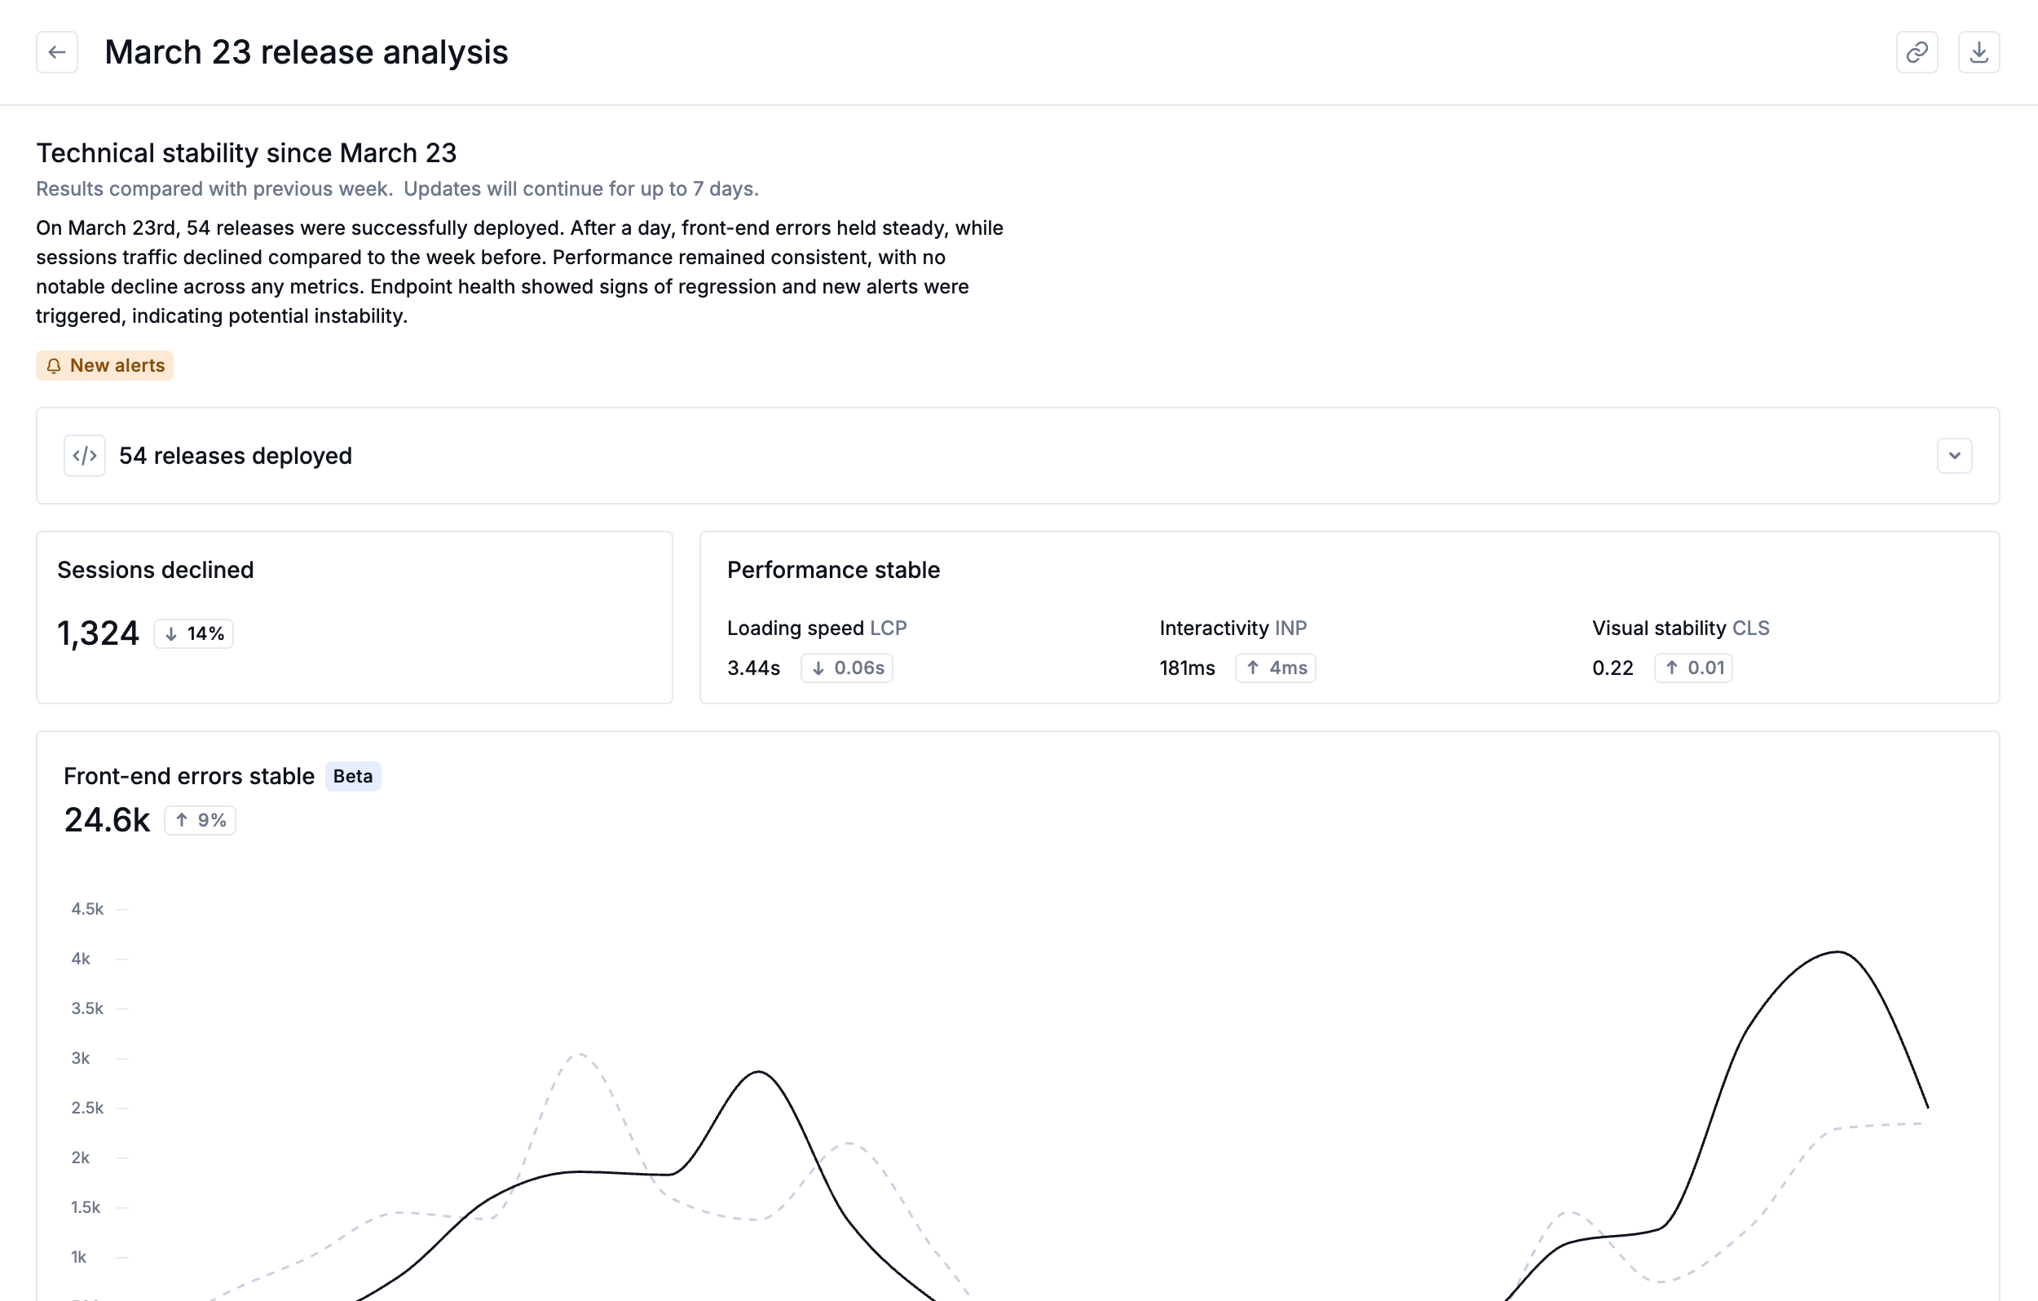Click the Sessions declined card heading
Viewport: 2038px width, 1301px height.
[x=155, y=570]
